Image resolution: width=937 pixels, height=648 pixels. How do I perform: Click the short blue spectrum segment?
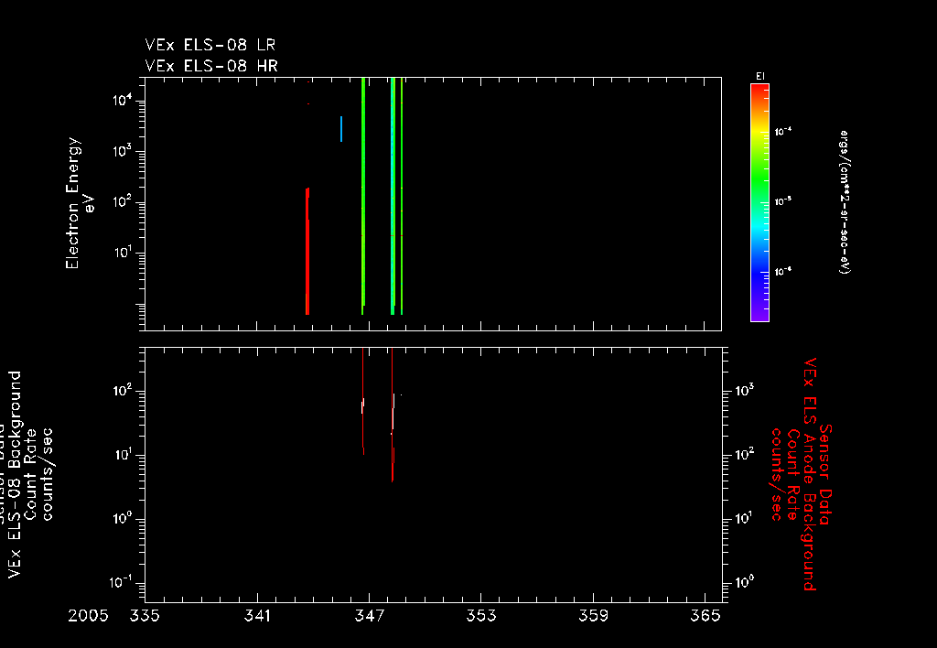(x=341, y=129)
